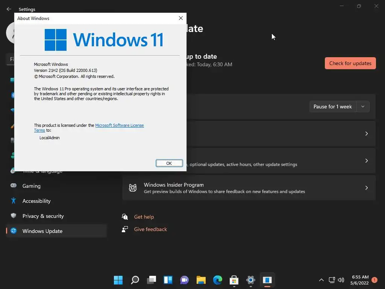Close the Settings window
Screen dimensions: 385x289
[376, 6]
